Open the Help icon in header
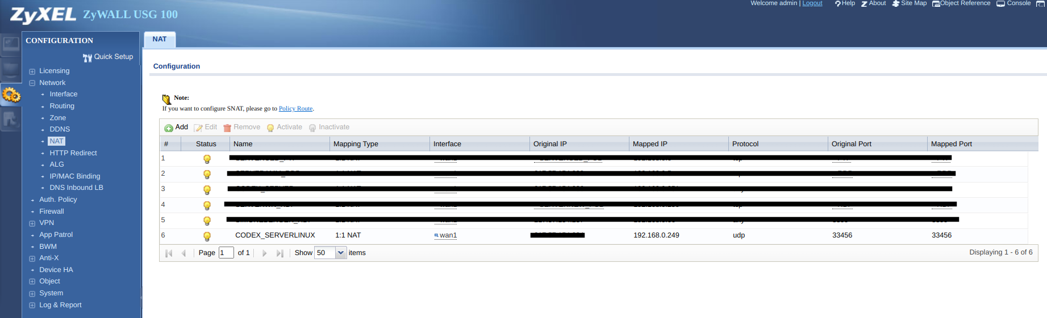The image size is (1047, 318). pos(837,3)
